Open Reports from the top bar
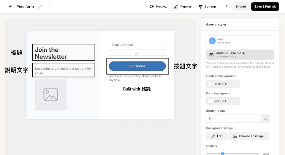Image resolution: width=285 pixels, height=155 pixels. (183, 7)
